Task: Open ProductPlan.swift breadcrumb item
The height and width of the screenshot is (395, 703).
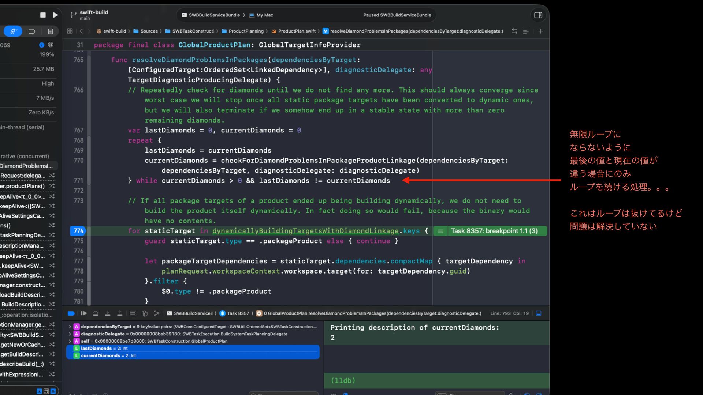Action: tap(296, 31)
